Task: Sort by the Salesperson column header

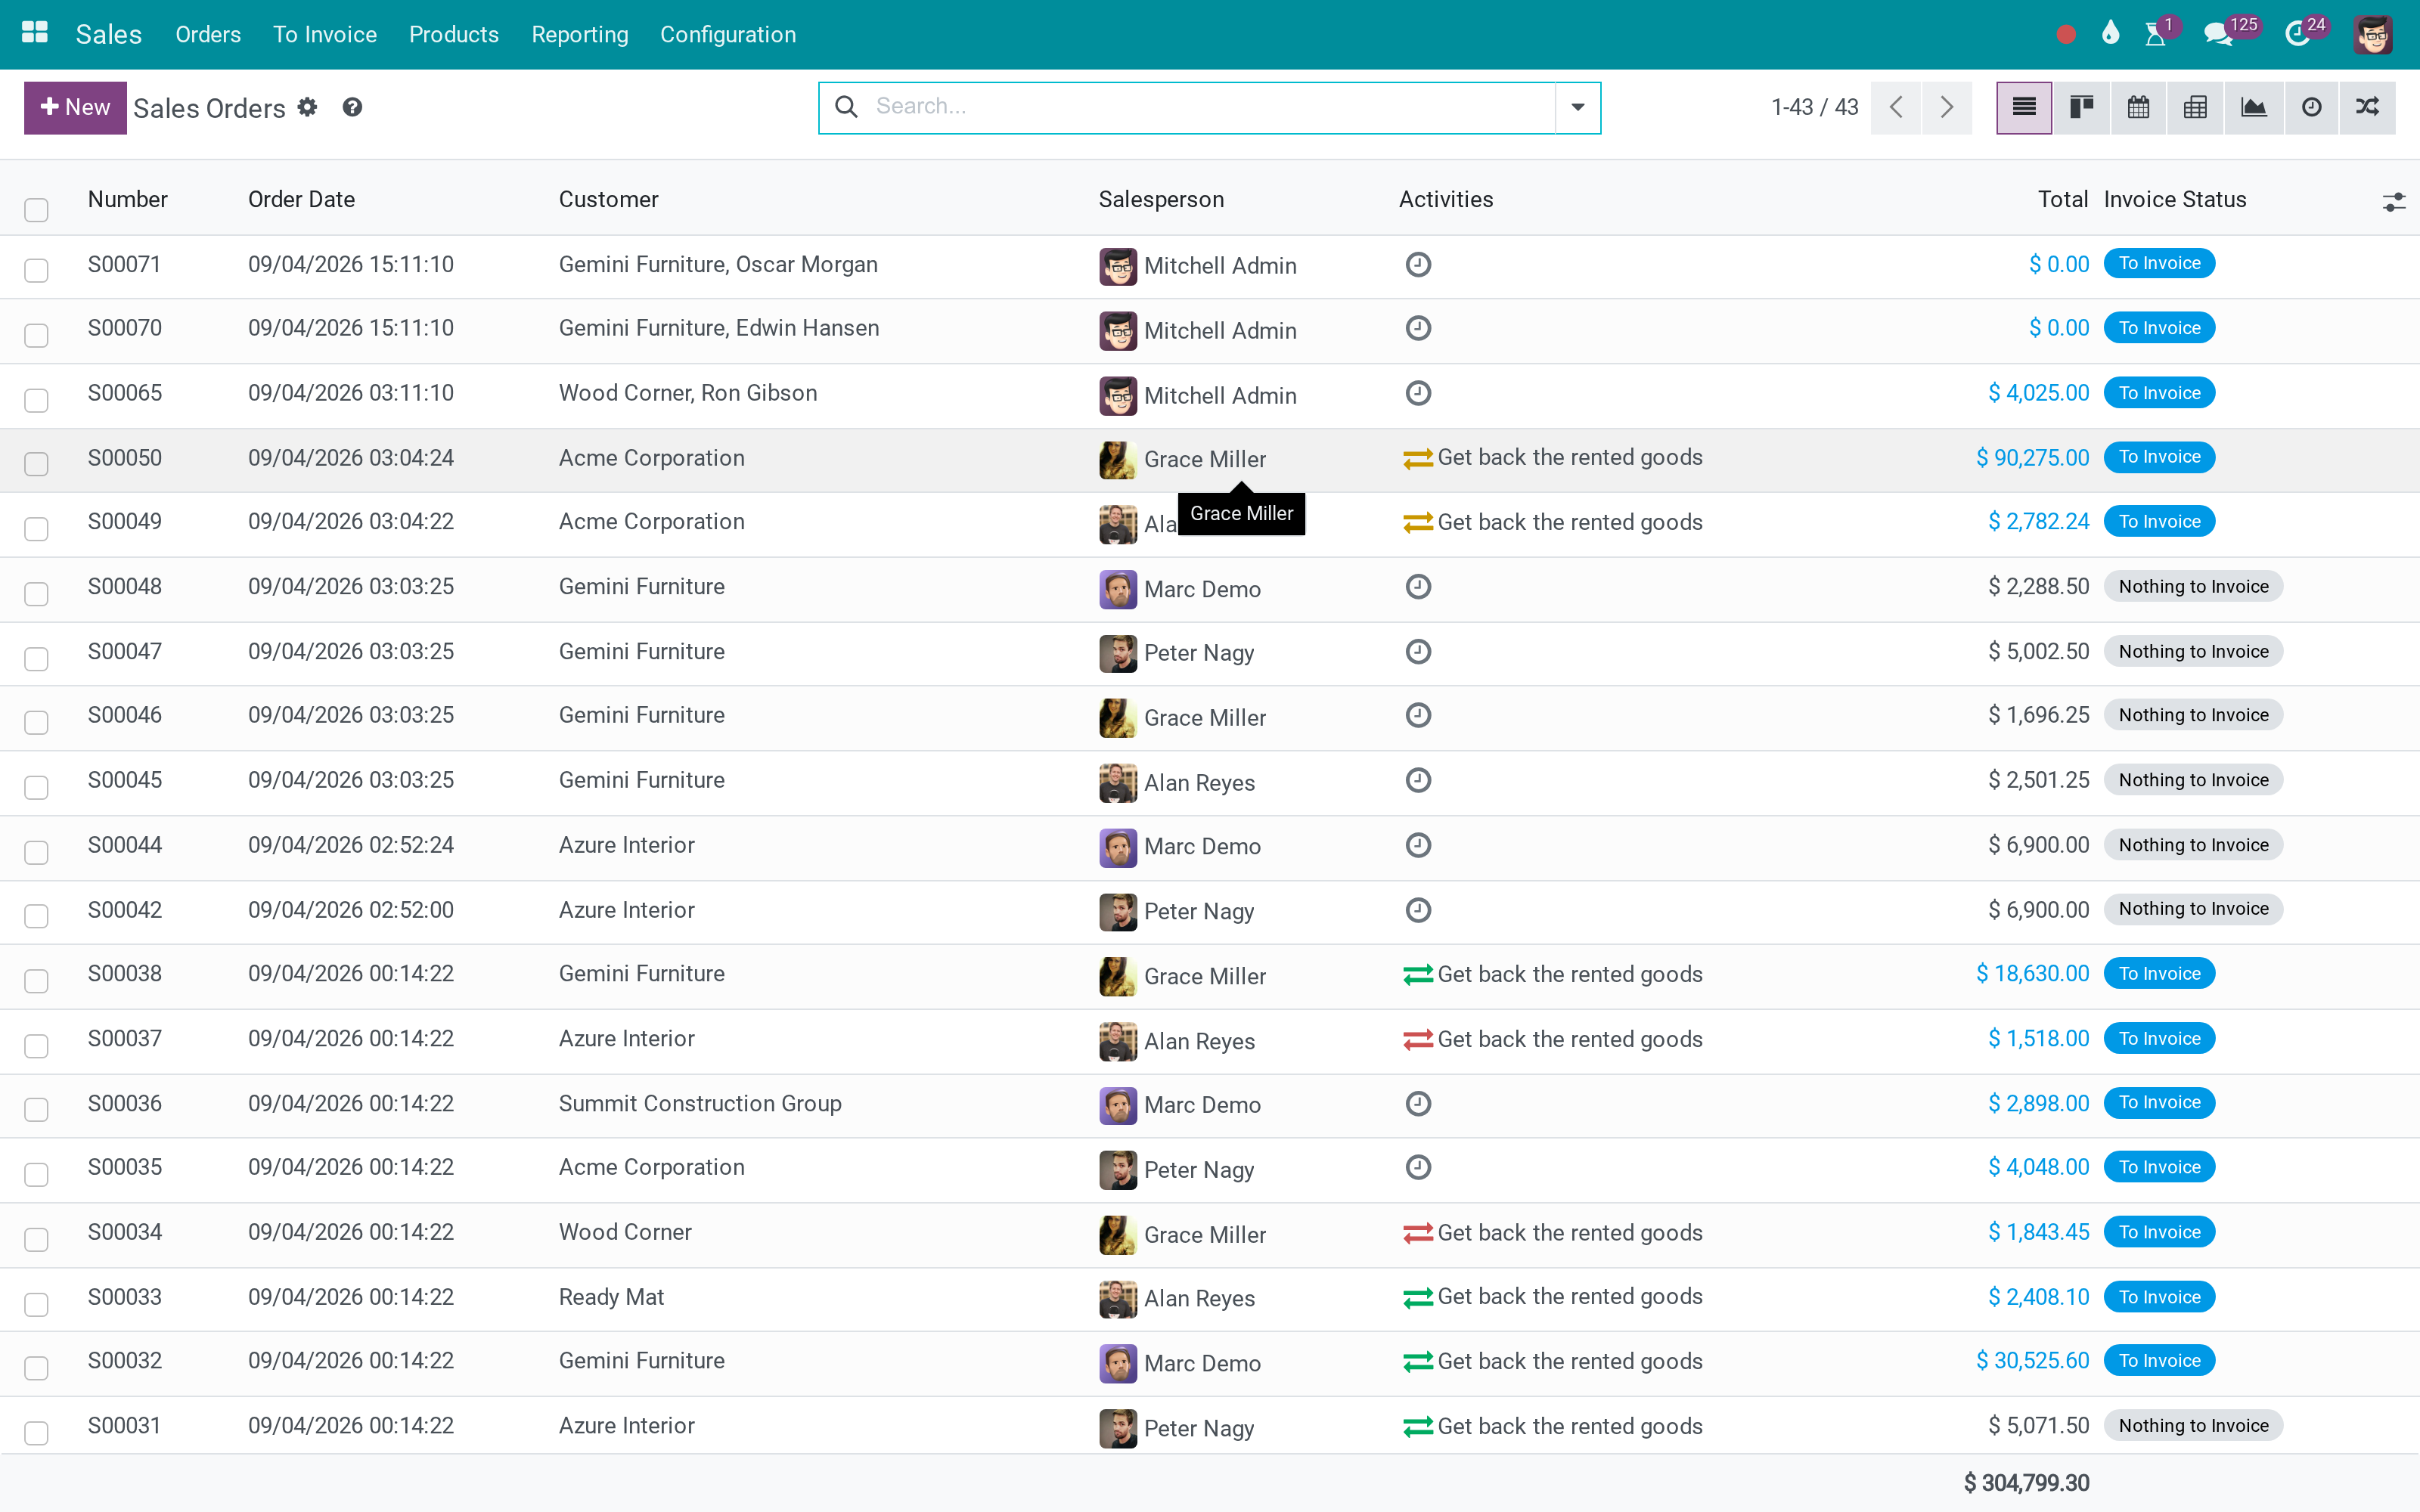Action: point(1160,199)
